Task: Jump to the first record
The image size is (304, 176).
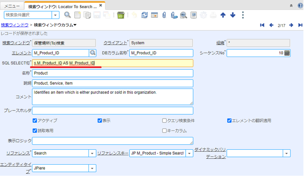Action: [x=262, y=25]
